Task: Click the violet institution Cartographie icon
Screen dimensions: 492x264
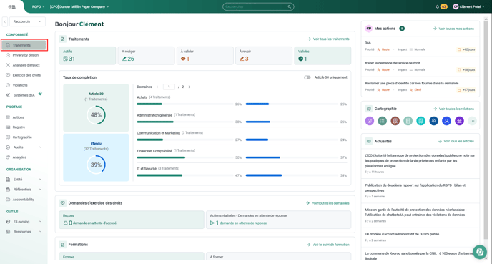Action: tap(459, 121)
